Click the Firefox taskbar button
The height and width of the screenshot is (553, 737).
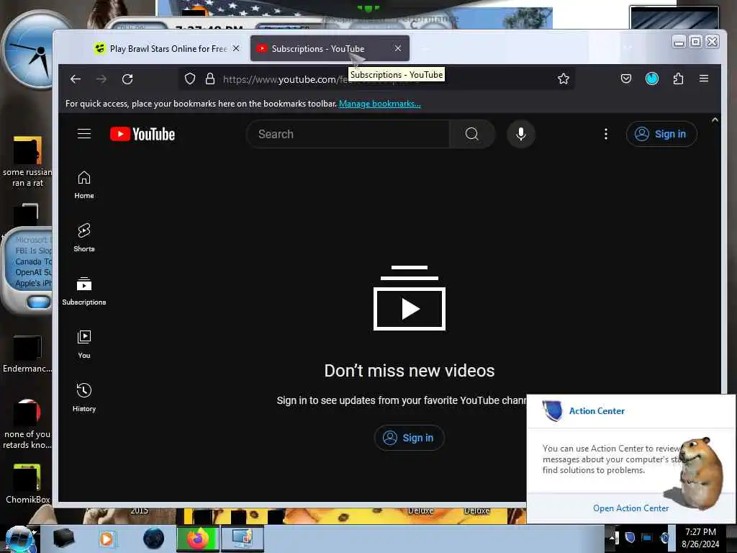click(198, 539)
